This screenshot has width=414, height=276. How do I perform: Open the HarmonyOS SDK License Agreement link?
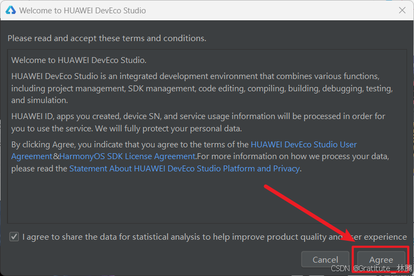(128, 156)
